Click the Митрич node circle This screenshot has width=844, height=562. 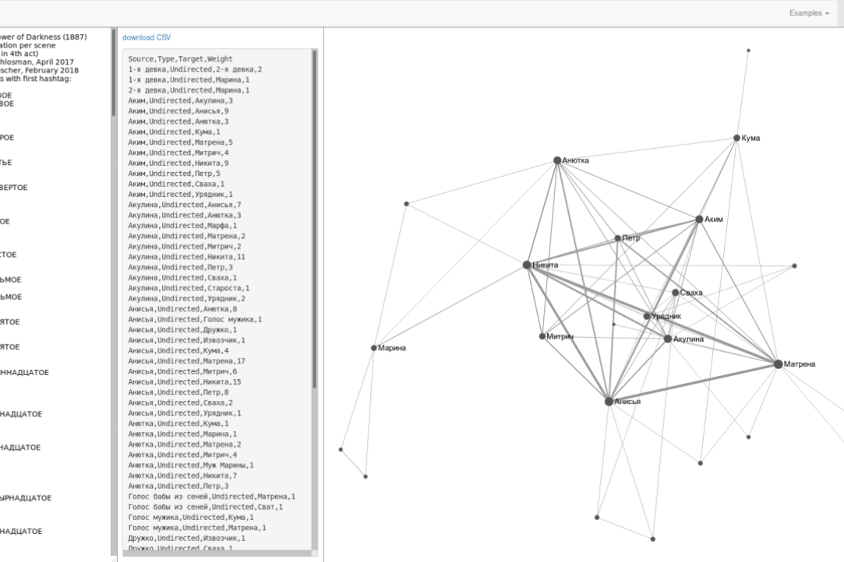coord(542,336)
